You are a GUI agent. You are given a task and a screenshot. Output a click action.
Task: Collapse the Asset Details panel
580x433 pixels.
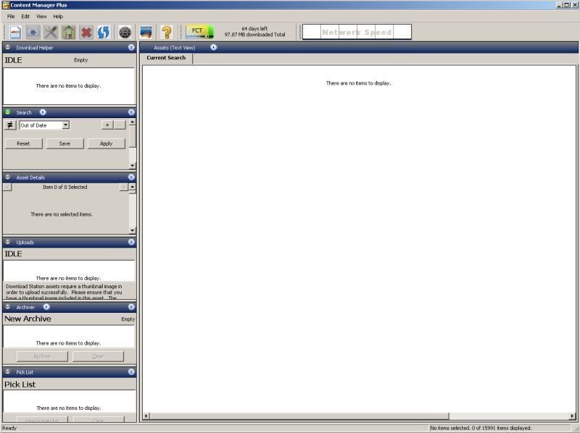coord(131,177)
